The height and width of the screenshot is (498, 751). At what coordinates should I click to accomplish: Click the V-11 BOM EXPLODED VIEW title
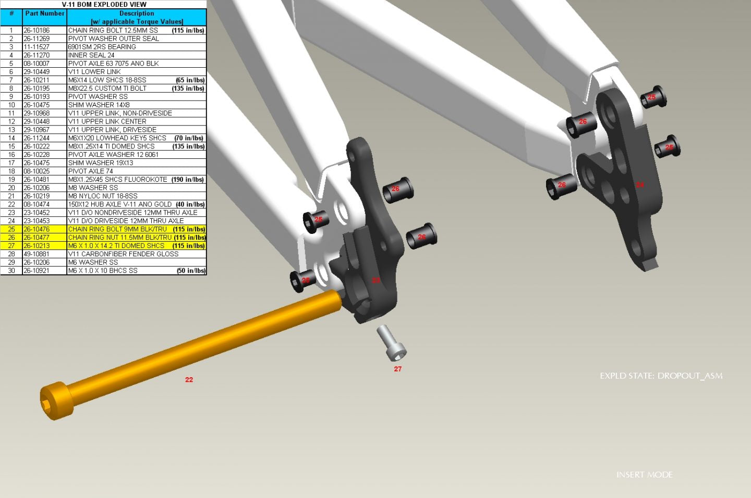(104, 4)
